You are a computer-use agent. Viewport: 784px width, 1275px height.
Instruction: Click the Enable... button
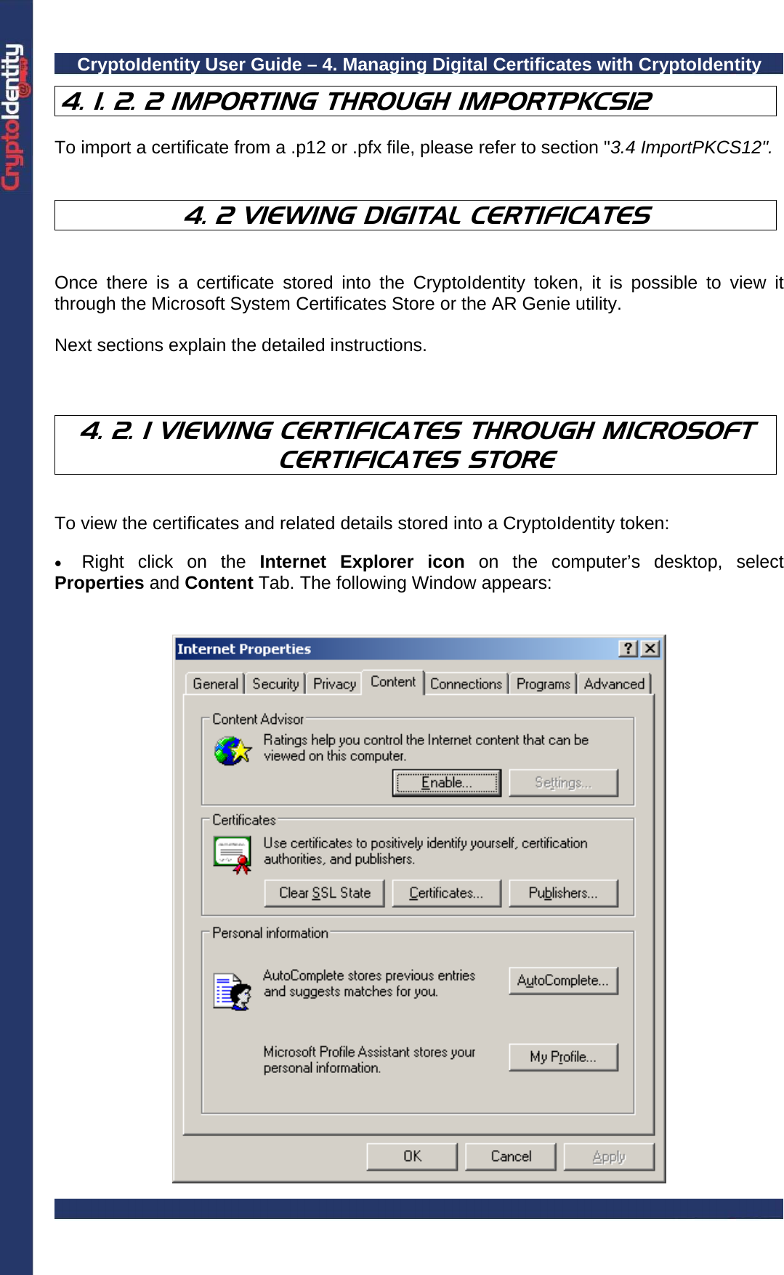(447, 783)
